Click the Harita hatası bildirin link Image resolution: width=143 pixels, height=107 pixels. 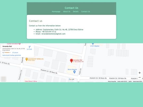click(x=137, y=81)
